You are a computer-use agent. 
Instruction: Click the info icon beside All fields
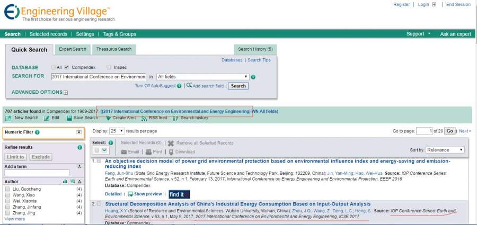coord(253,77)
